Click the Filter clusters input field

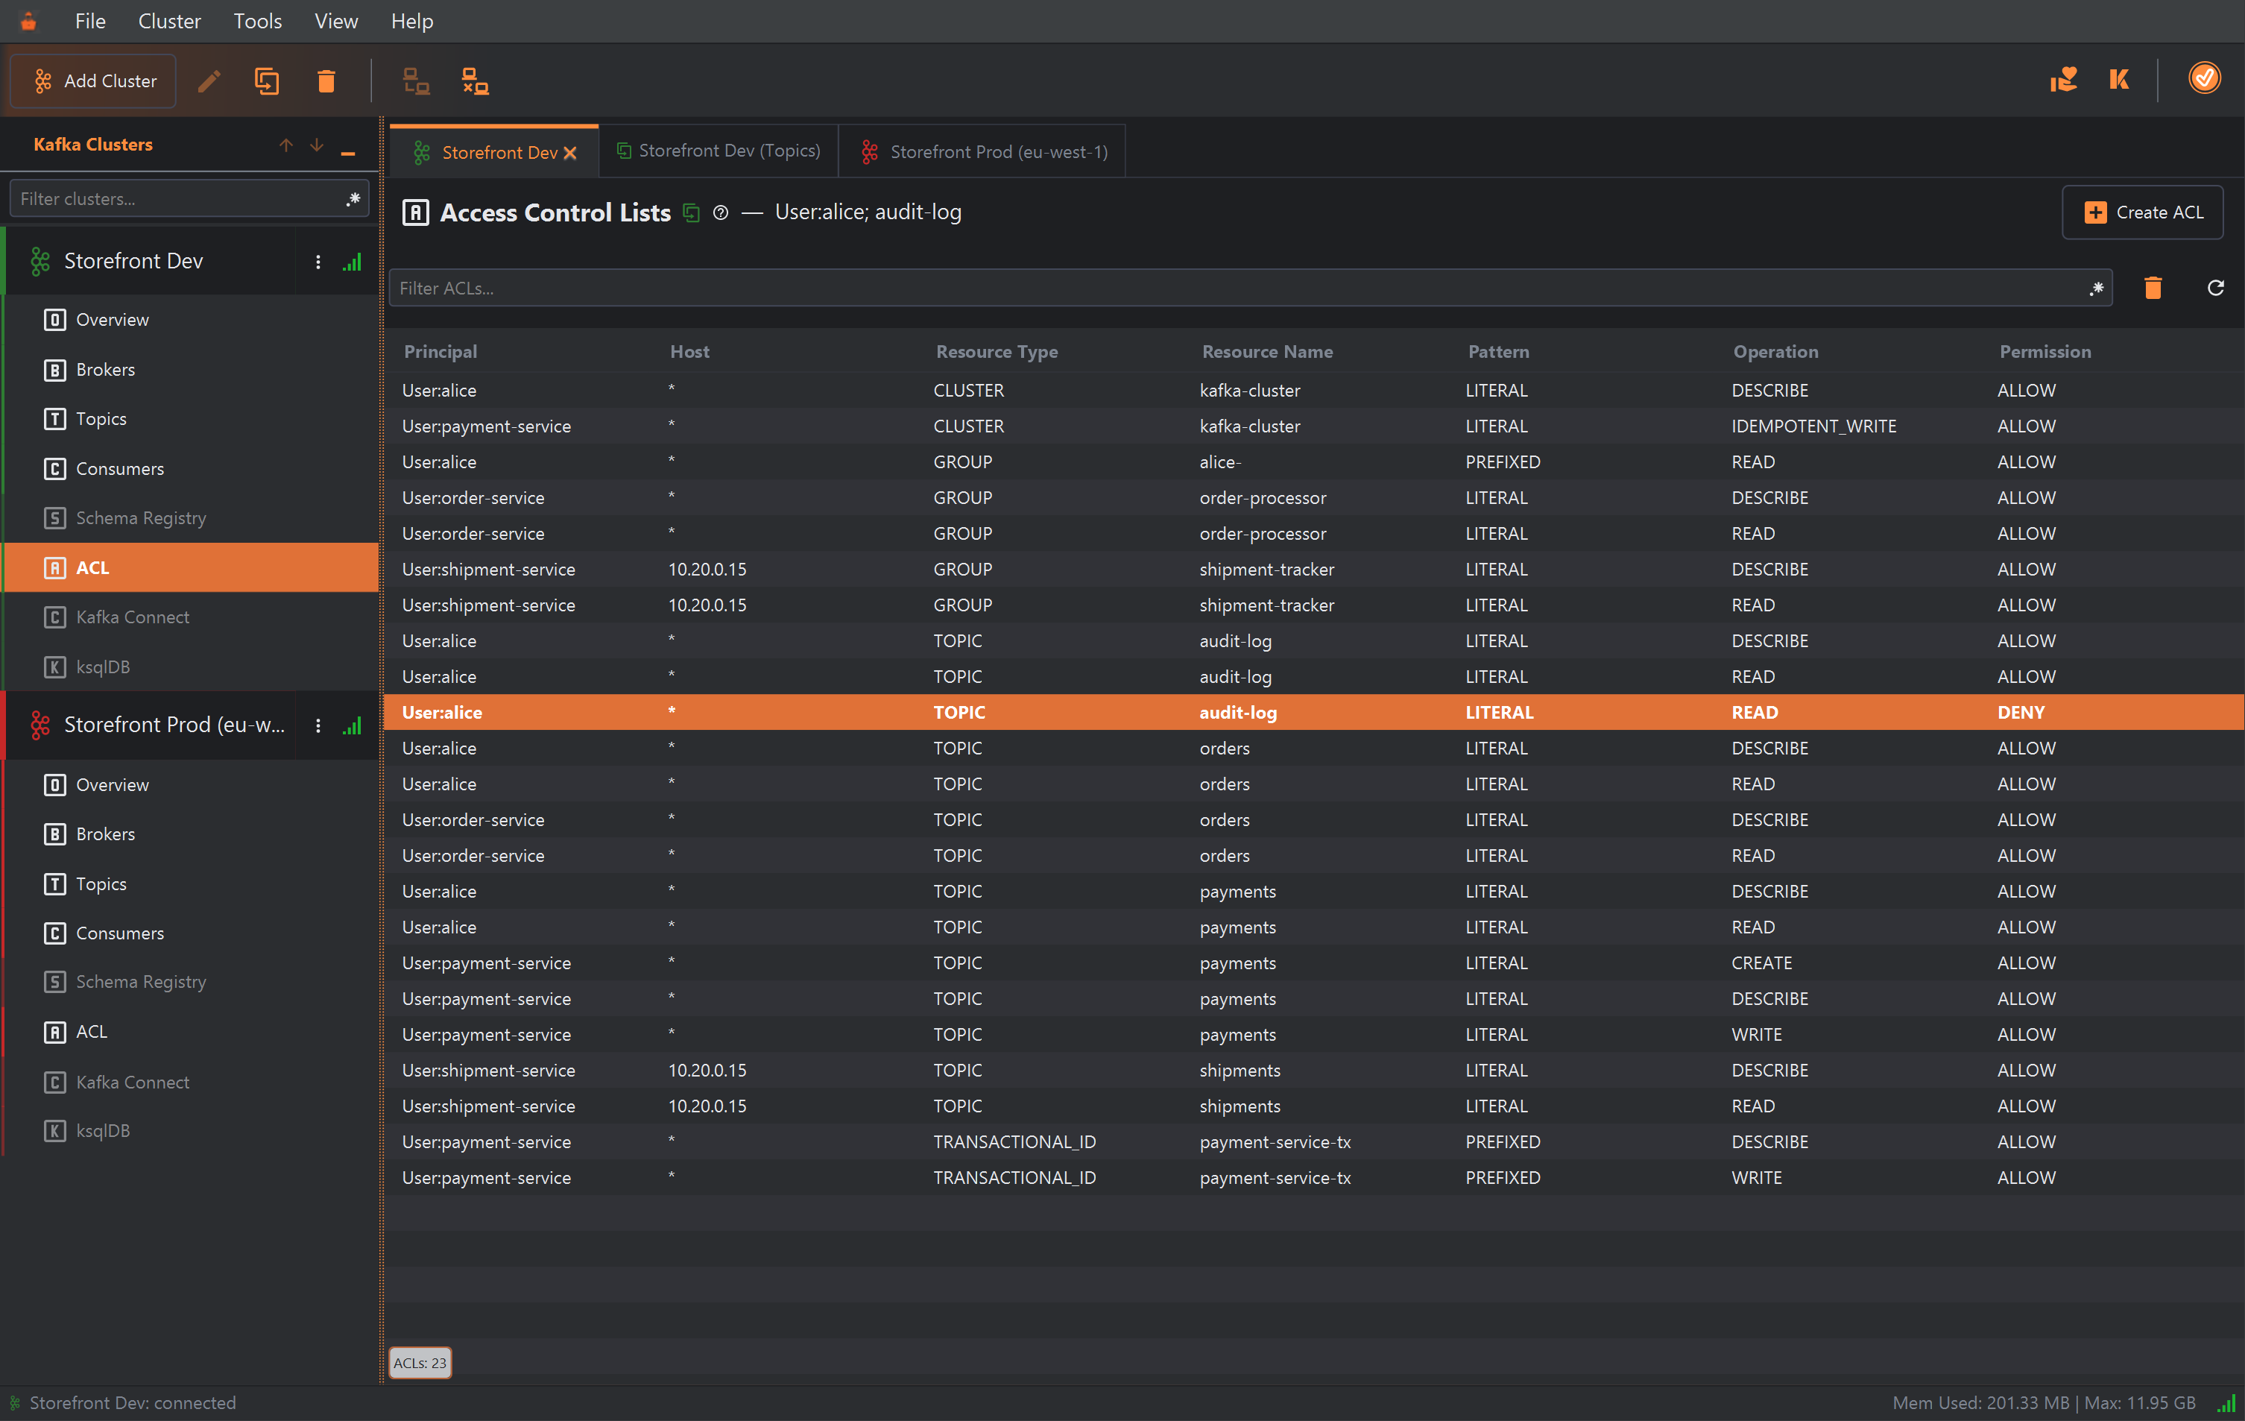pos(189,198)
